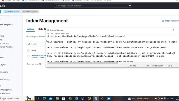Click the es_values.yaml text in Notepad

(156, 47)
